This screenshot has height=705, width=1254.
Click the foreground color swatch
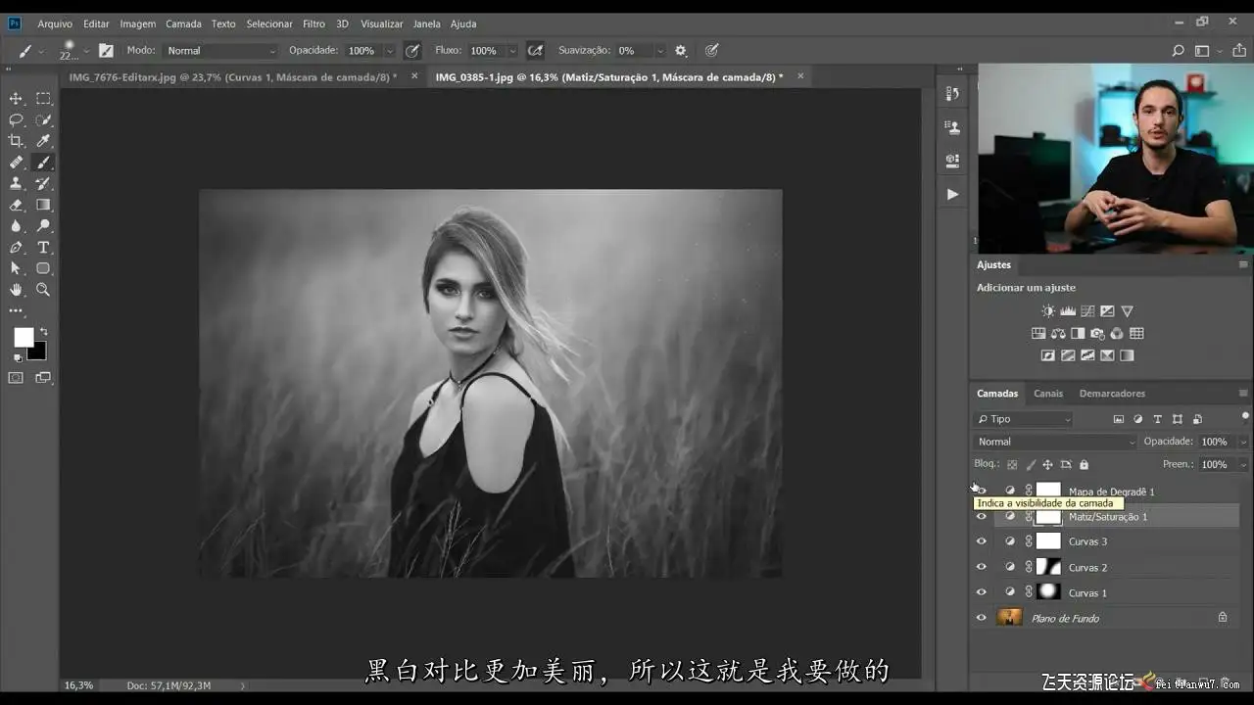(x=23, y=337)
